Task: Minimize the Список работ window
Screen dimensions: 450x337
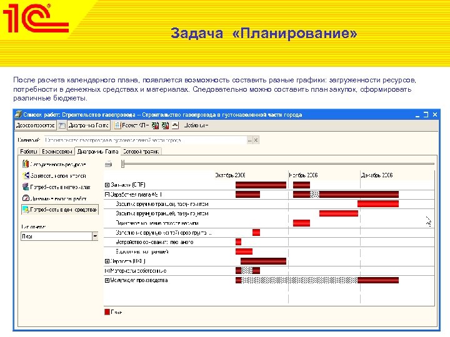Action: click(x=417, y=115)
